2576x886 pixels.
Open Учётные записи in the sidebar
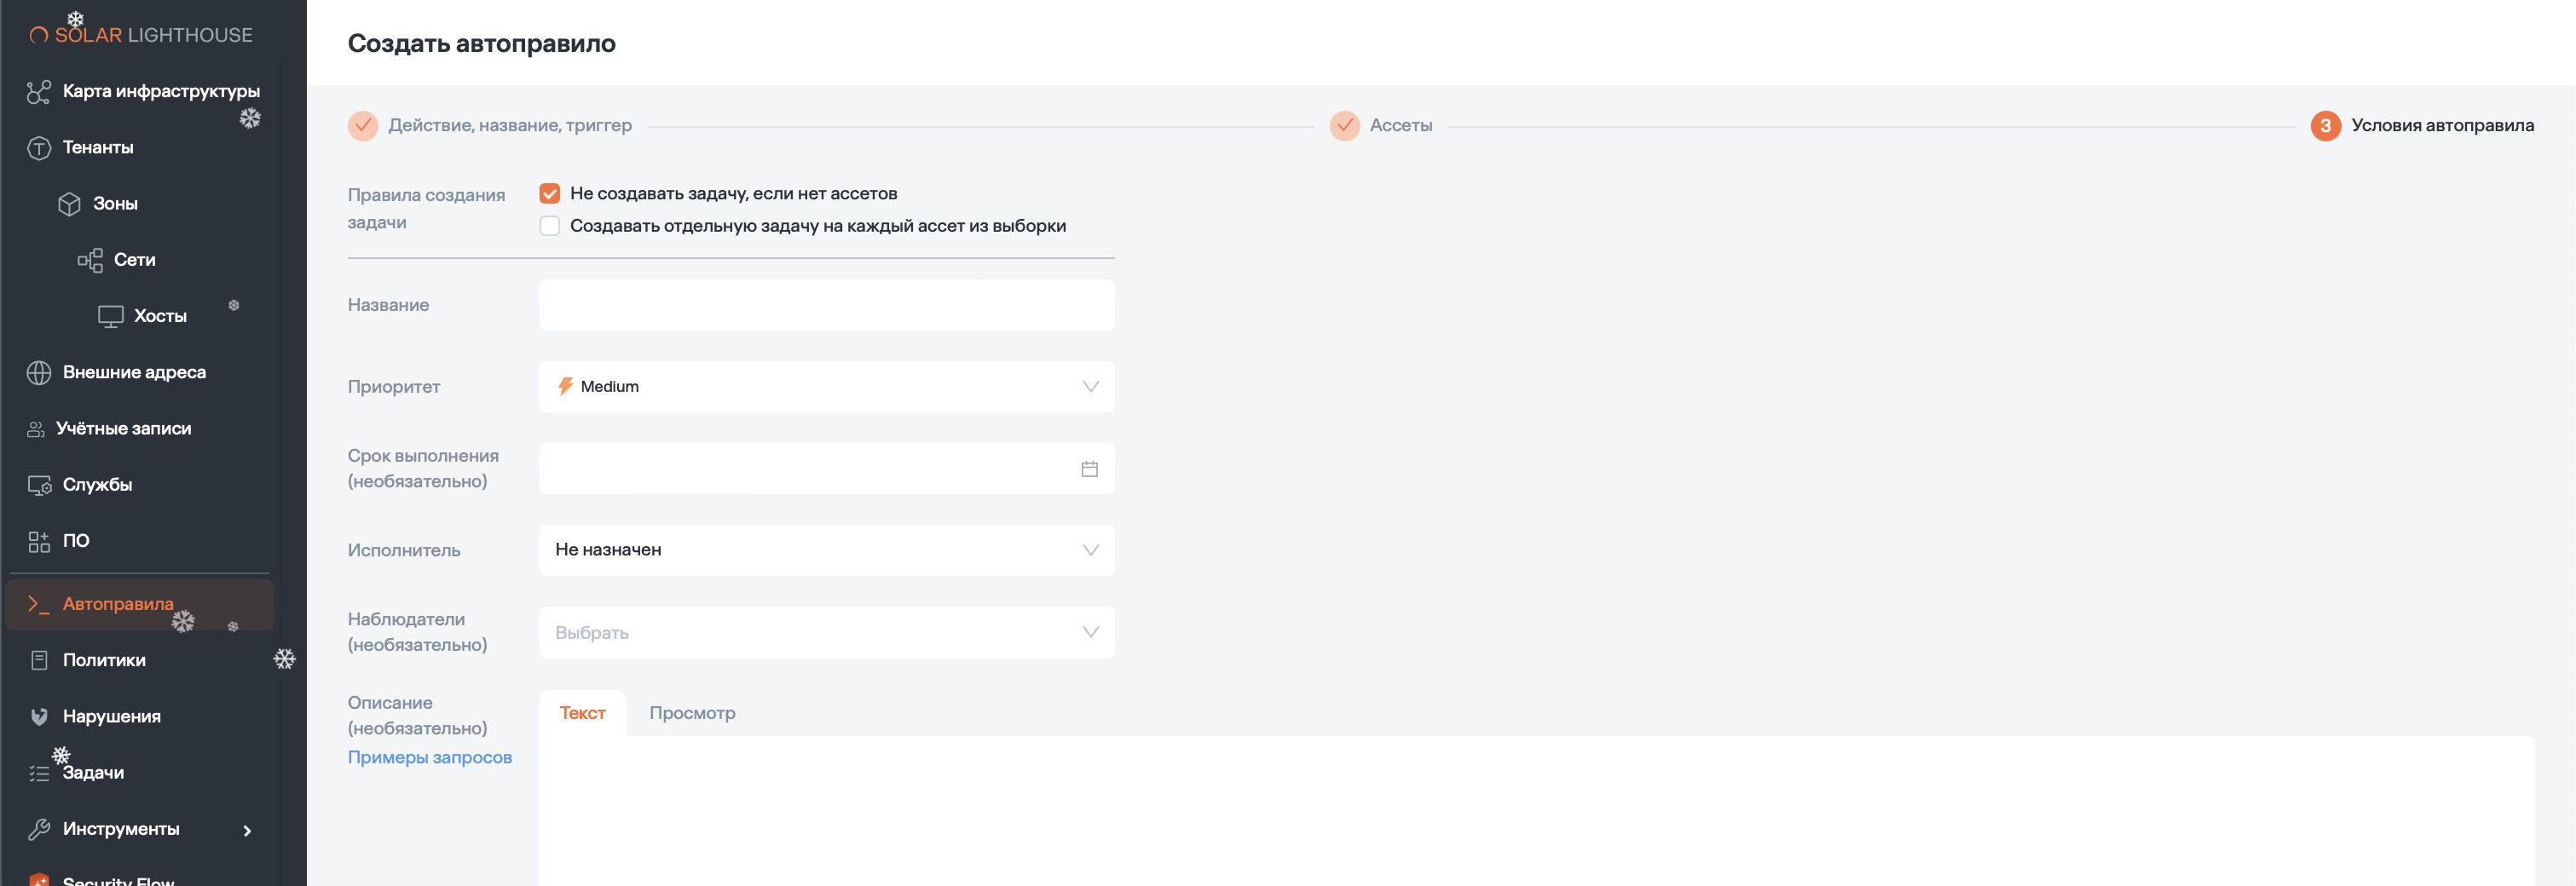[123, 429]
